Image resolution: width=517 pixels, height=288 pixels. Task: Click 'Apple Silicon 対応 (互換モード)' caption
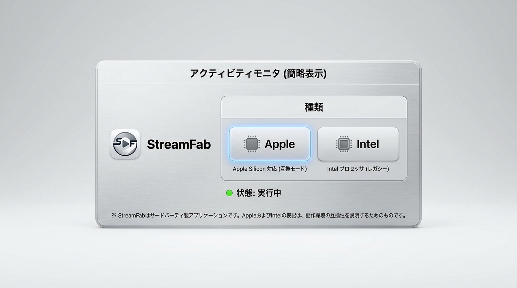tap(270, 169)
